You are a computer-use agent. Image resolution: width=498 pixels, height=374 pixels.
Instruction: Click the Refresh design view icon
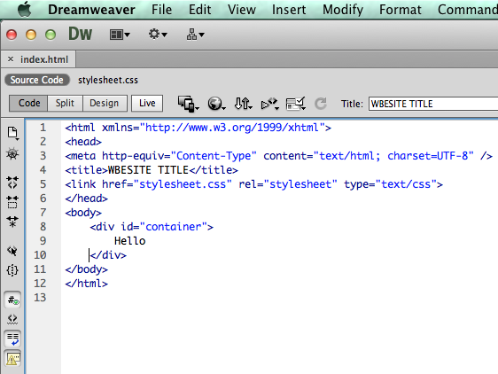321,104
